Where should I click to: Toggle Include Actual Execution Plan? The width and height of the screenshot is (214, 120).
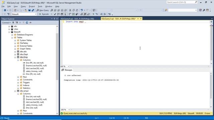(x=70, y=14)
